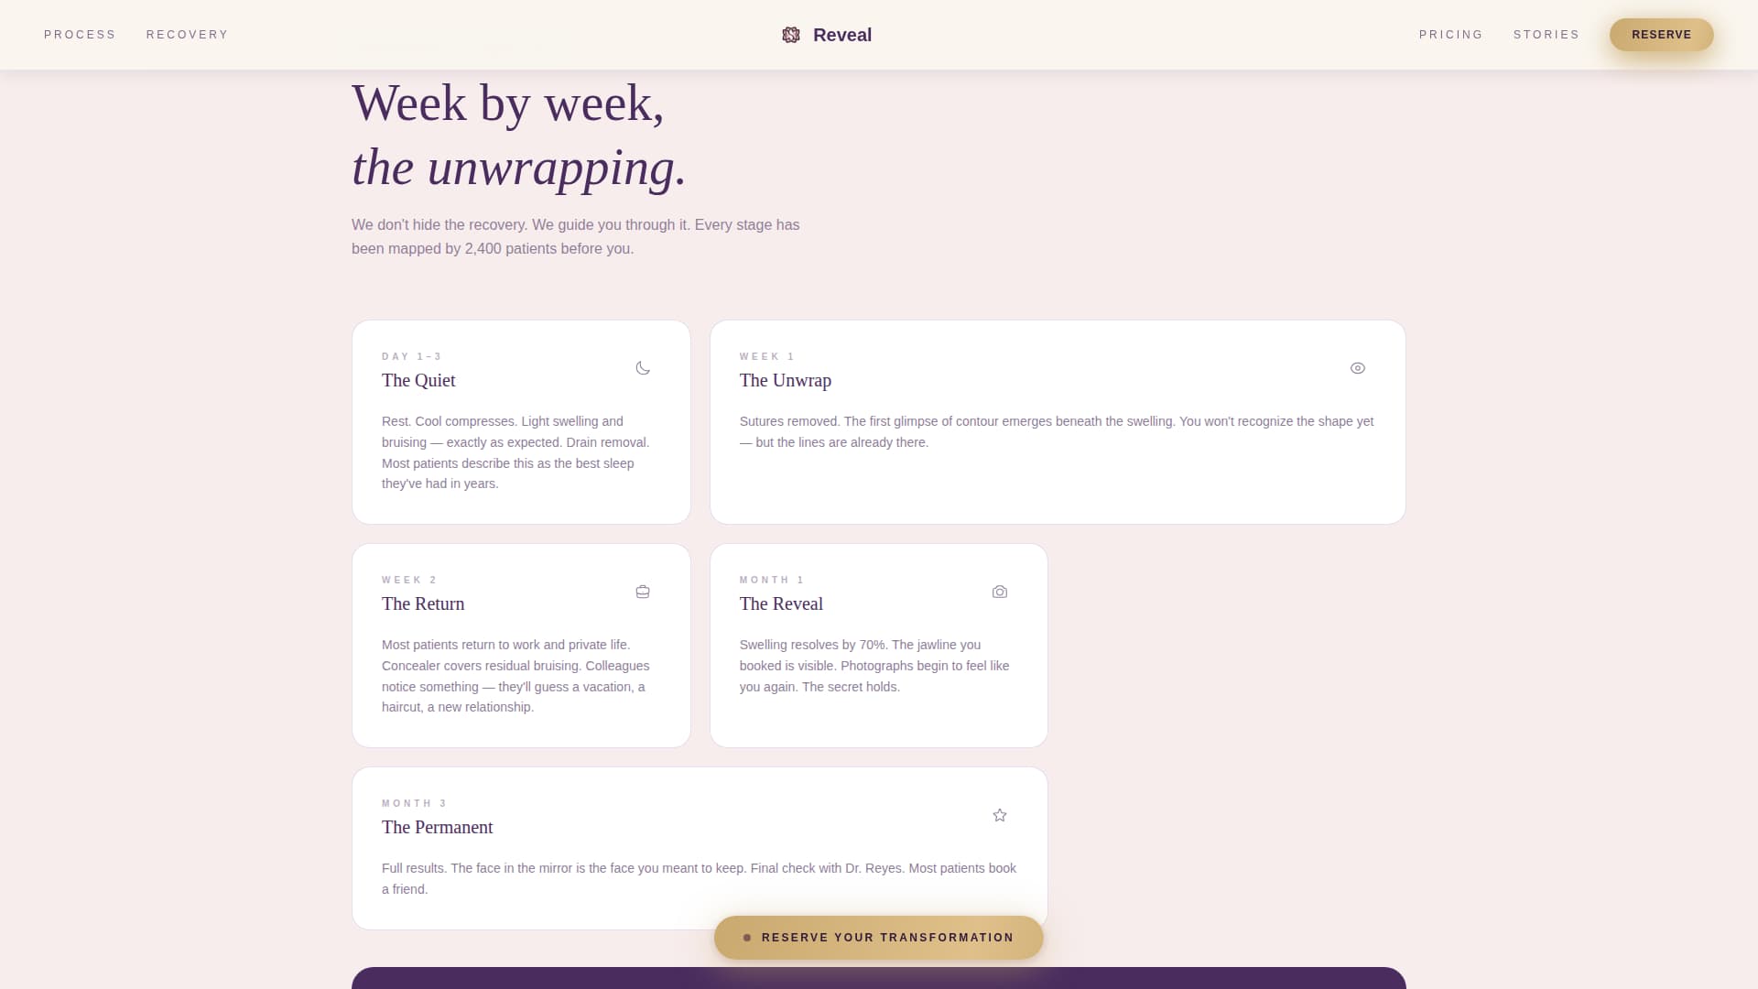Expand The Quiet recovery card

pos(520,422)
